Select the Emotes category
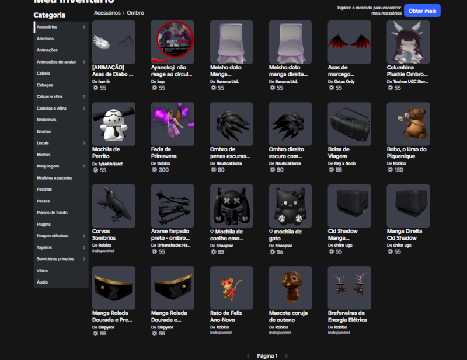The height and width of the screenshot is (360, 467). tap(61, 132)
